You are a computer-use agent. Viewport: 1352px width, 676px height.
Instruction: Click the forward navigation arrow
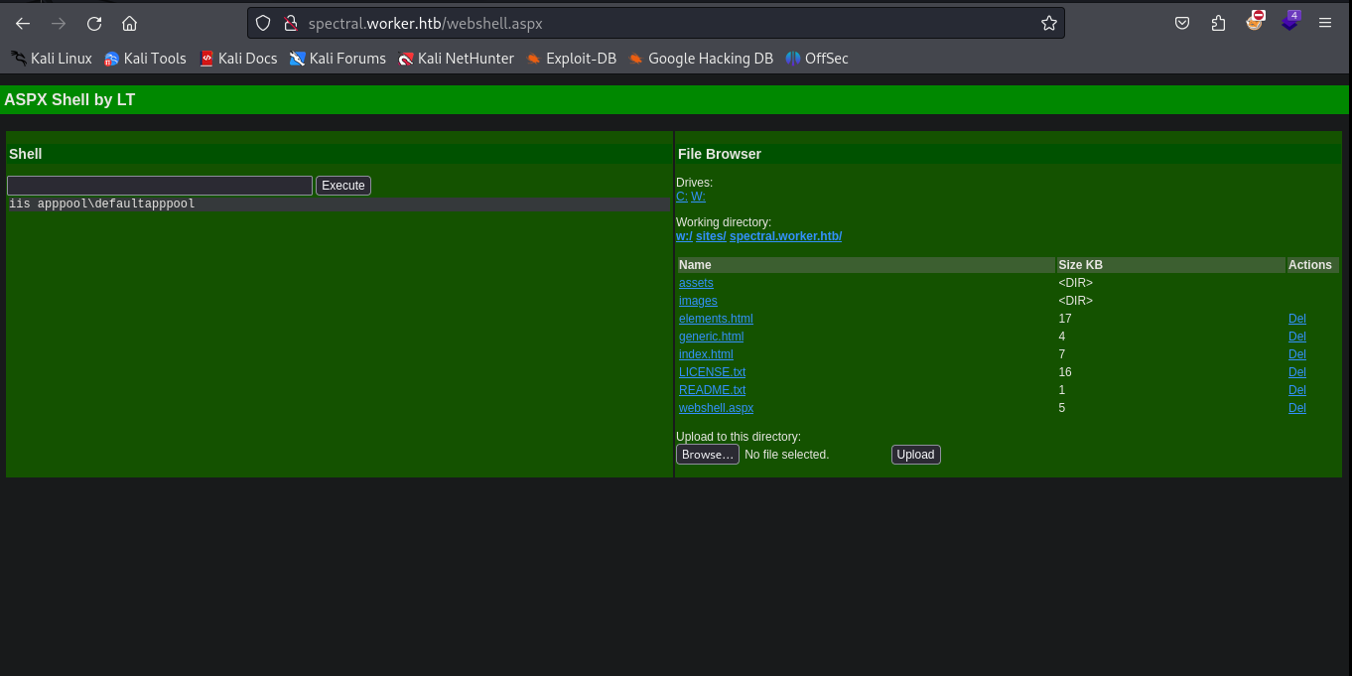[x=59, y=24]
